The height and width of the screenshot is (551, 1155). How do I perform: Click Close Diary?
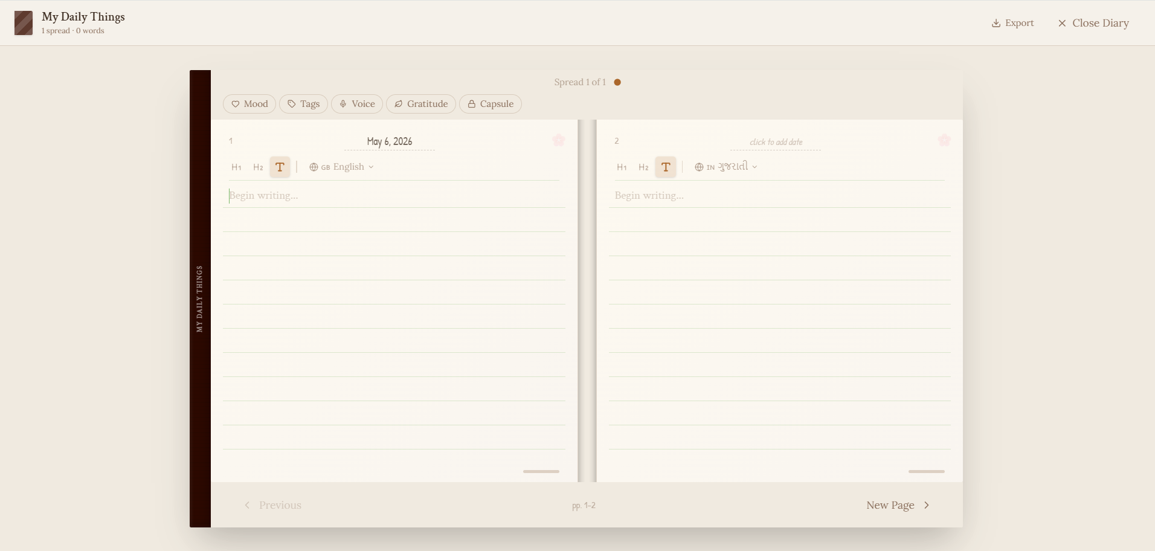(x=1093, y=23)
